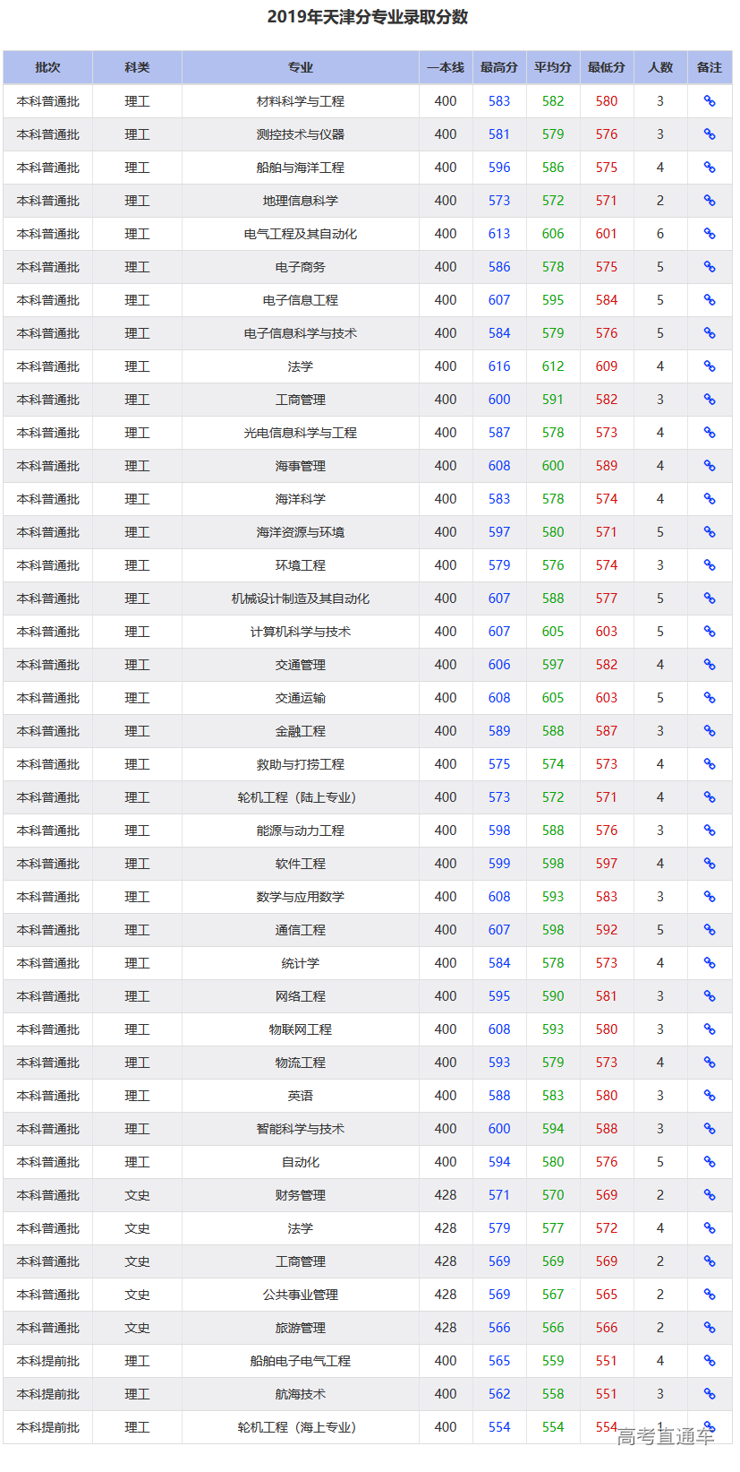Click the 智能科学与技术 major name cell
This screenshot has width=740, height=1472.
[x=300, y=1129]
